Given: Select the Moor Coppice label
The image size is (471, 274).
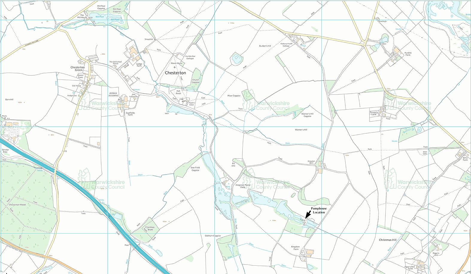Looking at the screenshot, I should point(234,96).
